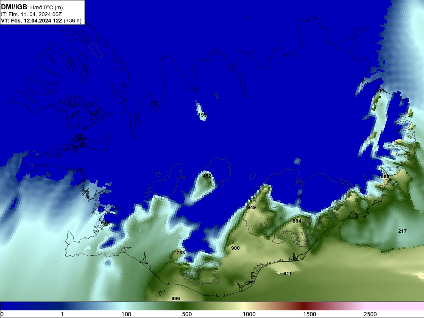Click the map value 783
The image size is (424, 318).
(181, 253)
